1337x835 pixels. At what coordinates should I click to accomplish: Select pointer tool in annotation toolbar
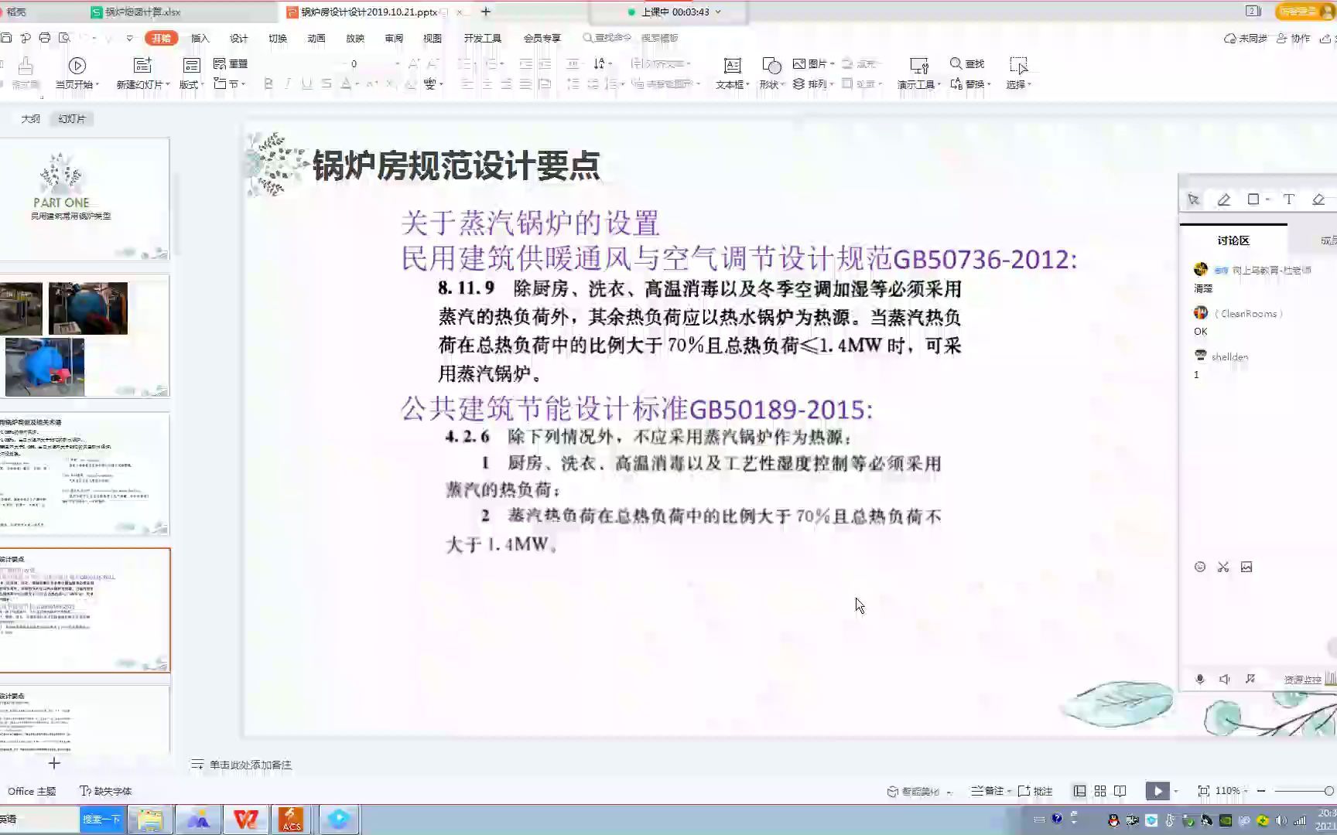click(x=1194, y=199)
